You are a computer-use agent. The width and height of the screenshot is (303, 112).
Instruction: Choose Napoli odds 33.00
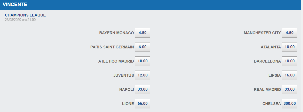(x=142, y=89)
